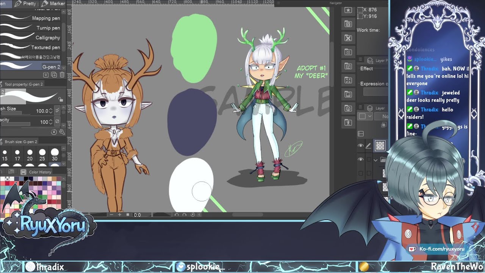Click the brush lock icon in Tool property
This screenshot has width=485, height=273.
61,99
